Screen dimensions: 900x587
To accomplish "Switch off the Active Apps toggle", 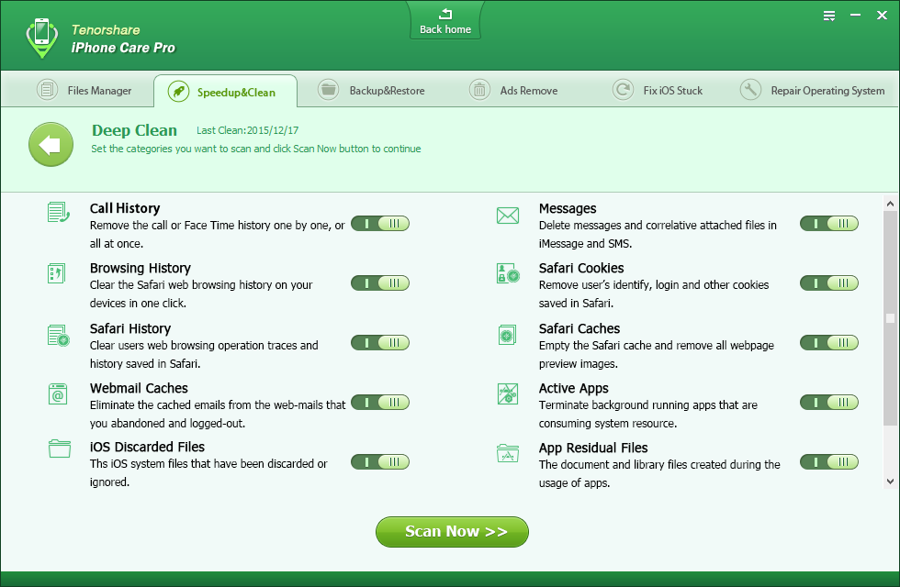I will tap(829, 403).
